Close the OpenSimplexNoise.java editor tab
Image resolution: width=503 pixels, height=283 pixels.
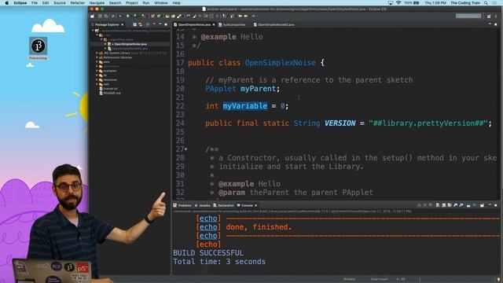(214, 24)
